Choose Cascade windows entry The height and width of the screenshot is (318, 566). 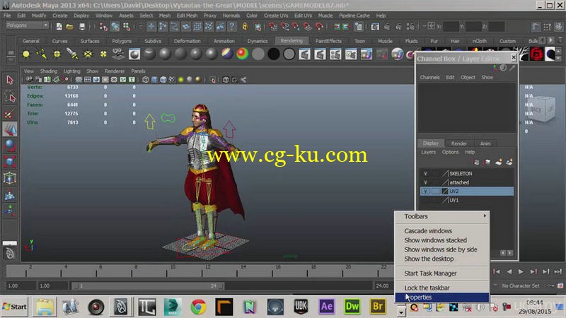tap(428, 231)
